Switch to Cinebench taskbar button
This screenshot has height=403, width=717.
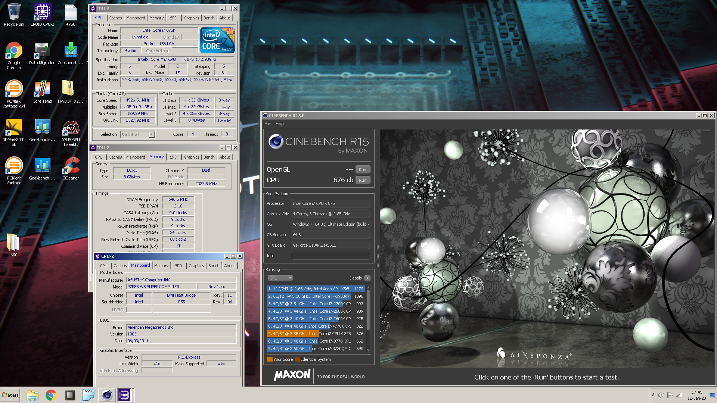click(x=107, y=395)
